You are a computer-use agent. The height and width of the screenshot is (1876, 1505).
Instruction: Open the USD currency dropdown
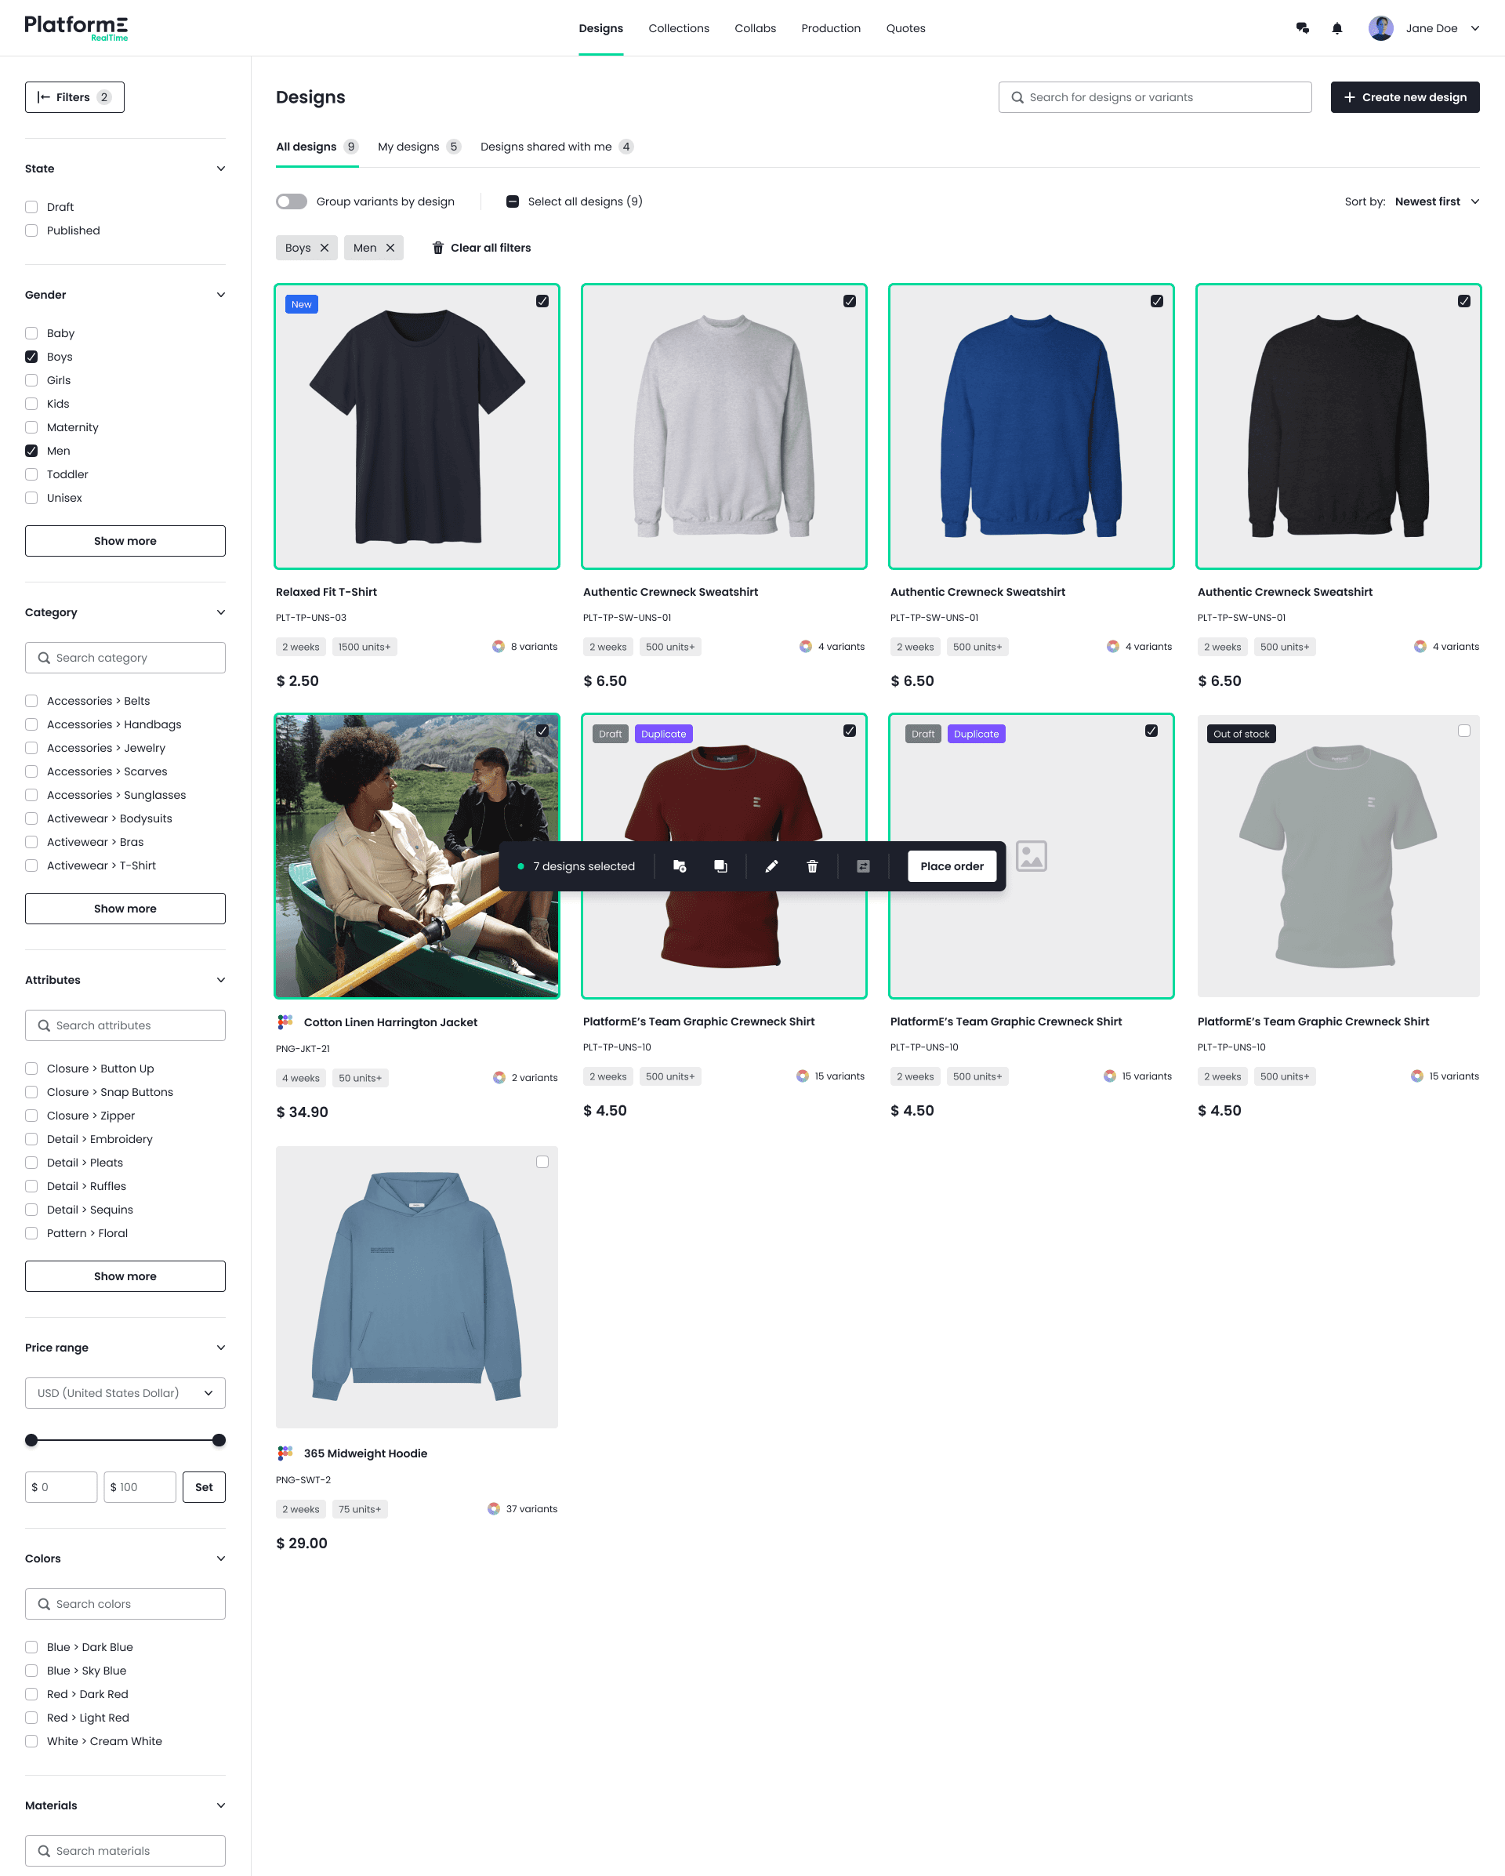tap(125, 1393)
